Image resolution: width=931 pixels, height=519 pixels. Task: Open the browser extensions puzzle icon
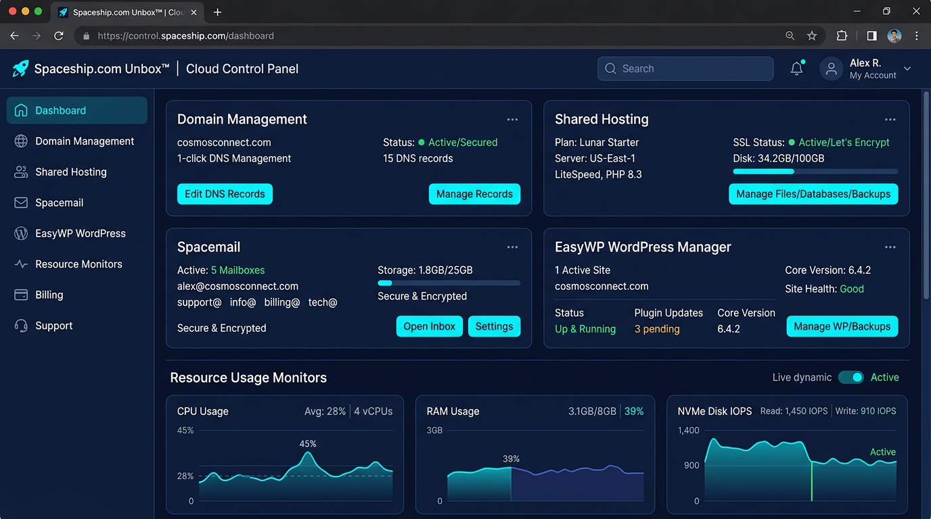pos(842,36)
